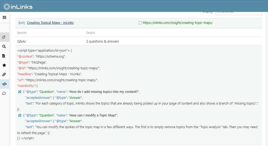Tick the checkbox beside creating-topic-maps URL
The height and width of the screenshot is (146, 268).
pos(140,23)
